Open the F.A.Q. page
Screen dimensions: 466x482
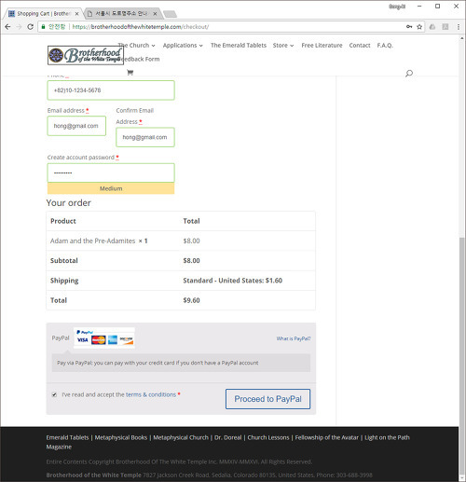pyautogui.click(x=385, y=46)
